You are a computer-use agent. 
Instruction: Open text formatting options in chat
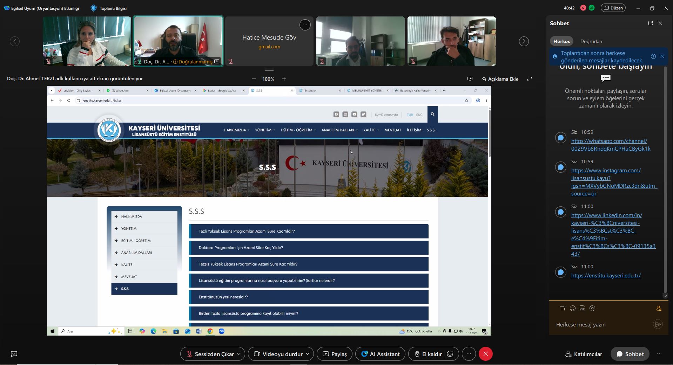click(x=563, y=308)
